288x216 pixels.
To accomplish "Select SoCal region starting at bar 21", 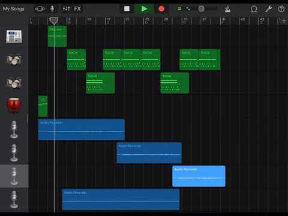I will coord(131,59).
